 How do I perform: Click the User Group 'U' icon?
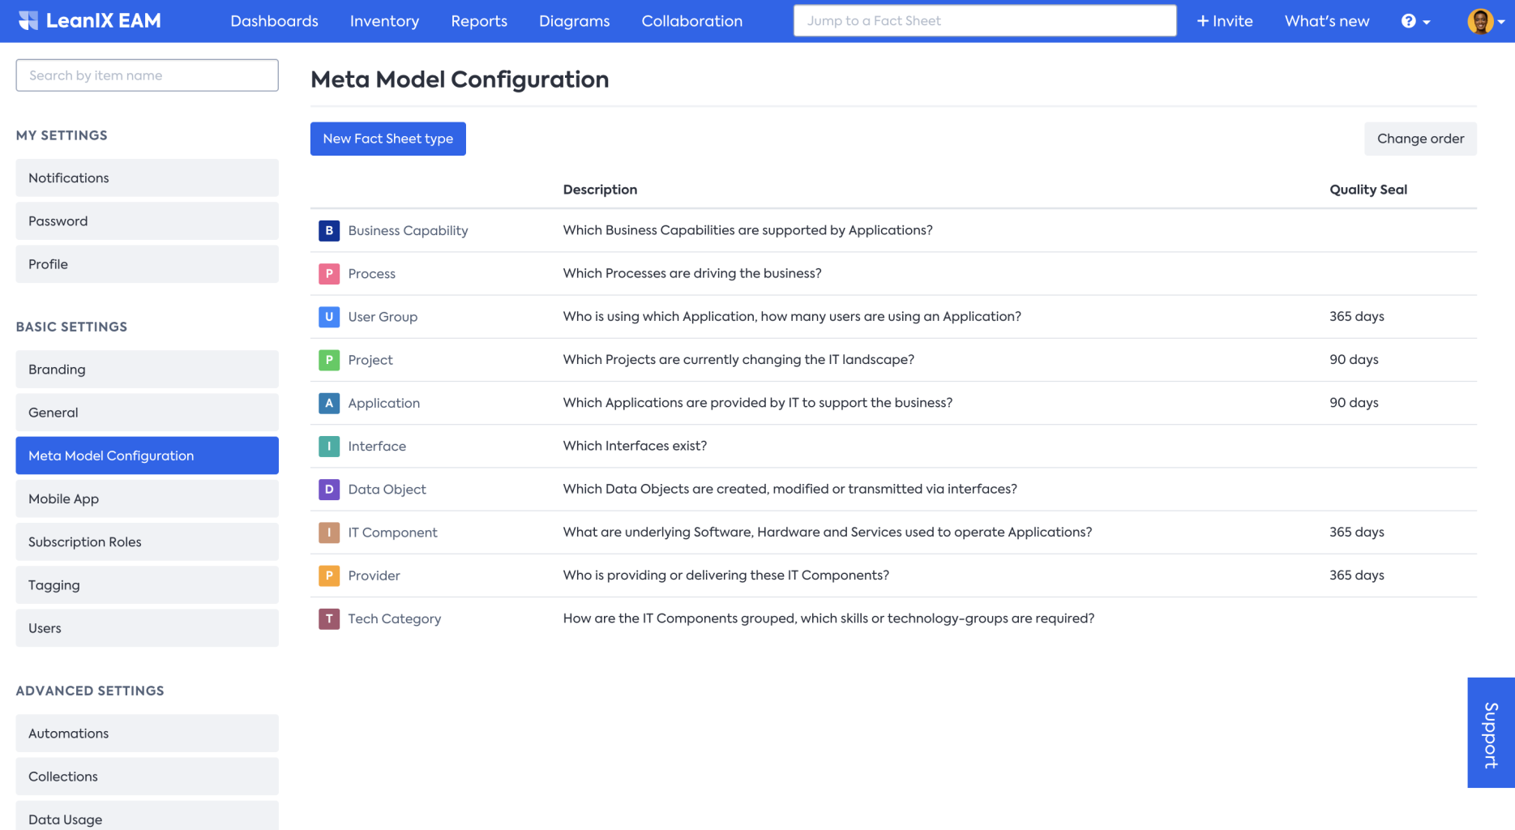(329, 317)
